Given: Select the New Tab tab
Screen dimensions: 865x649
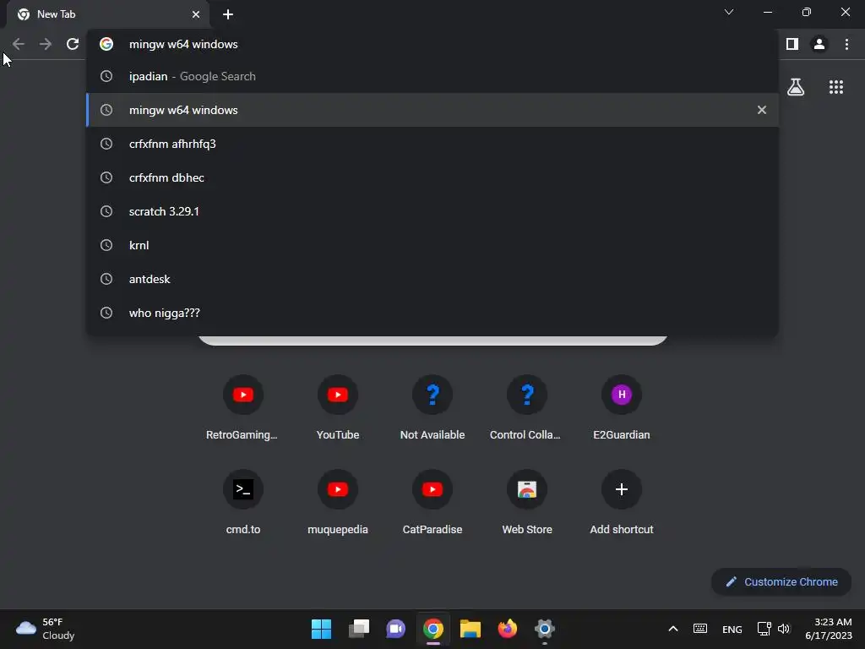Looking at the screenshot, I should click(x=107, y=14).
